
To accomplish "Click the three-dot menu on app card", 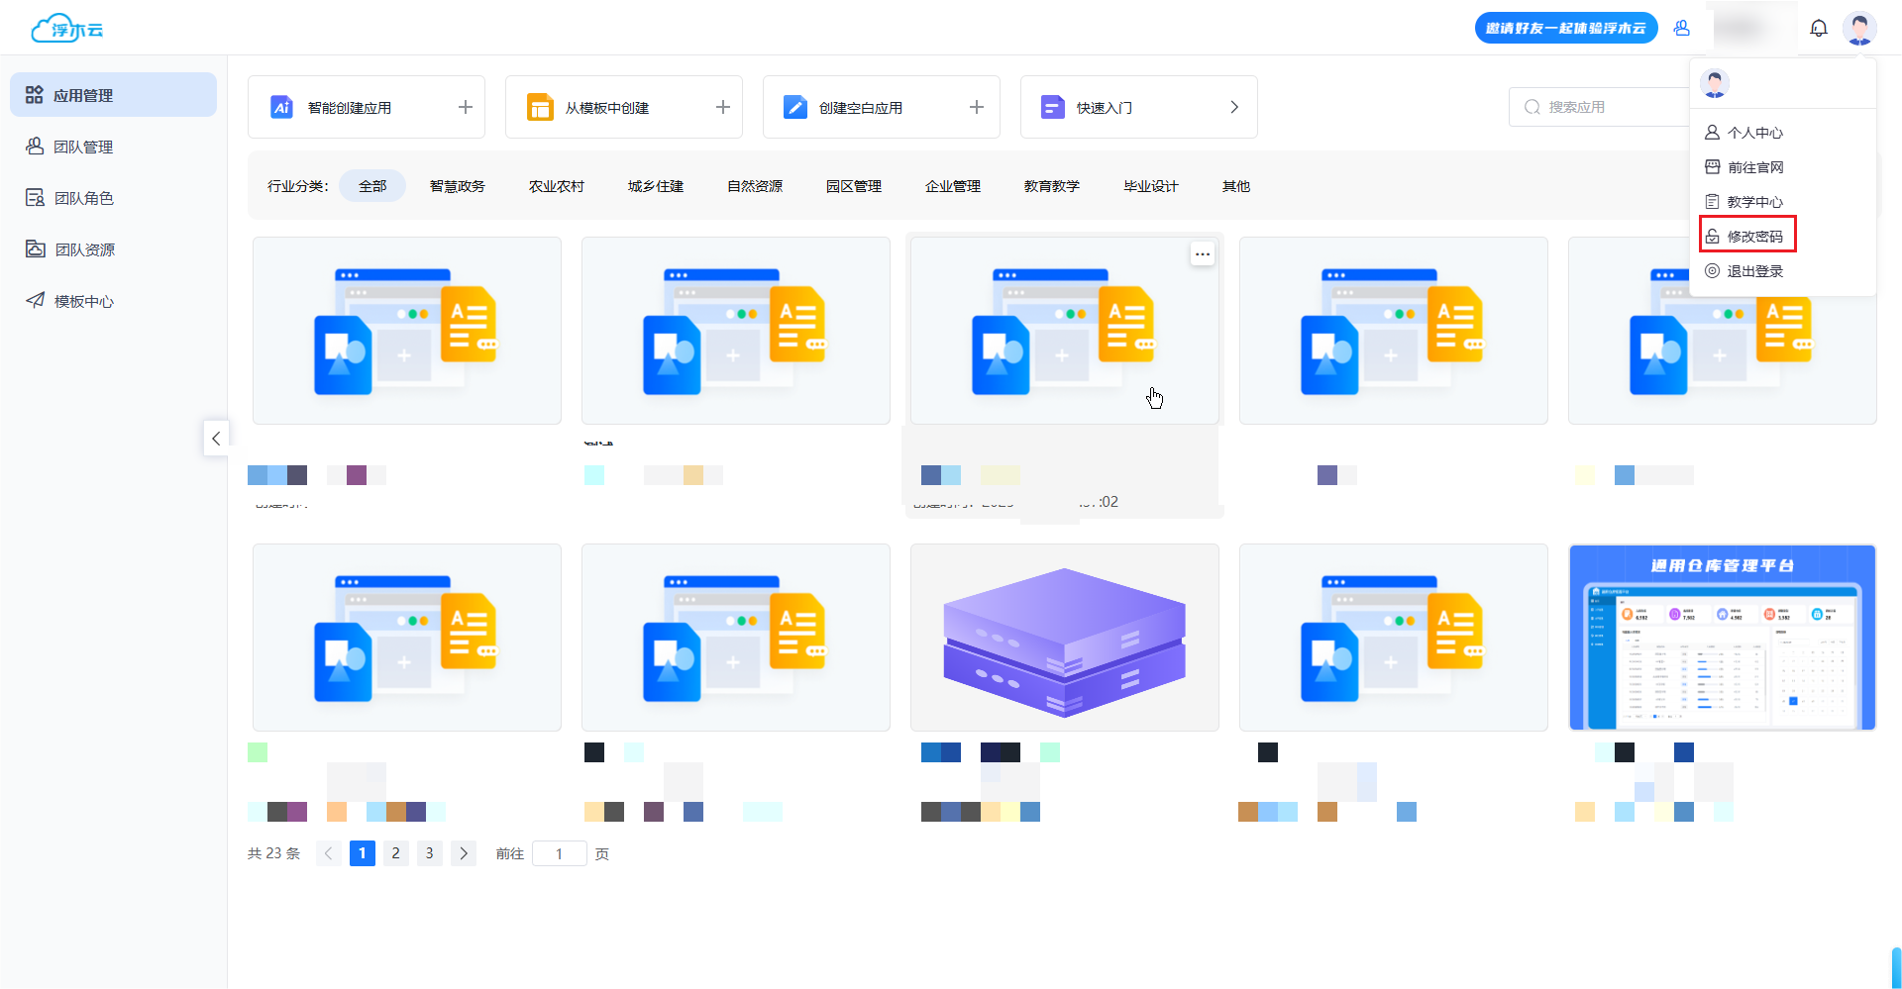I will pos(1202,254).
